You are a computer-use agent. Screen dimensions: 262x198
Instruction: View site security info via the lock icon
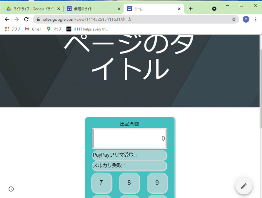pos(39,19)
